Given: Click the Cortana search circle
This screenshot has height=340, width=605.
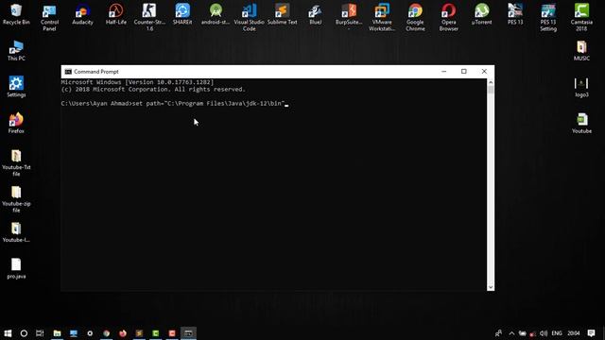Looking at the screenshot, I should (x=24, y=333).
